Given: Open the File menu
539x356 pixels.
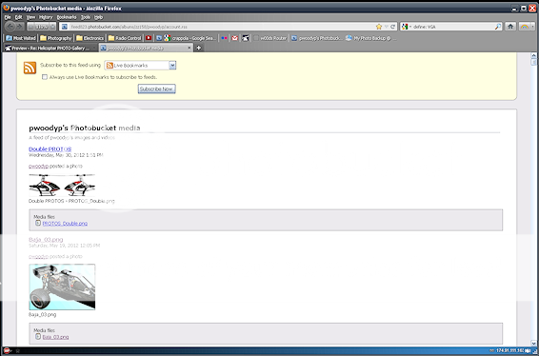Looking at the screenshot, I should 8,17.
